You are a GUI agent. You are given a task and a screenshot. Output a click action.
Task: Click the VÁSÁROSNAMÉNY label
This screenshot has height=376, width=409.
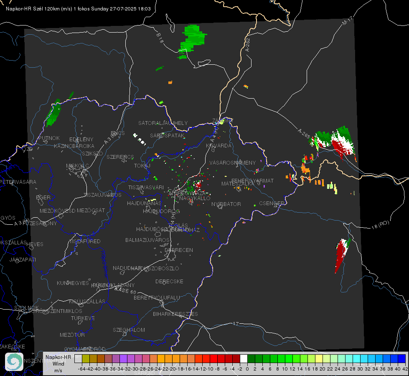(x=233, y=163)
